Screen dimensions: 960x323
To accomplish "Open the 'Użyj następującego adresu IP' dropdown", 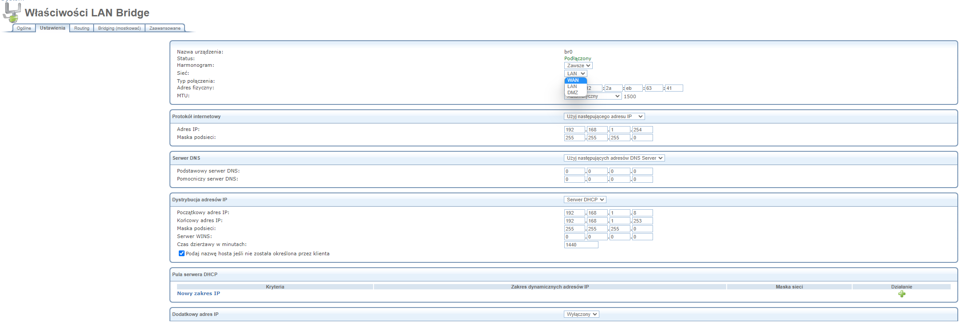I will (x=604, y=116).
